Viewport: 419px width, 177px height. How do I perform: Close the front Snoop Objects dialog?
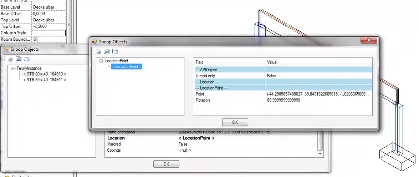pos(369,40)
